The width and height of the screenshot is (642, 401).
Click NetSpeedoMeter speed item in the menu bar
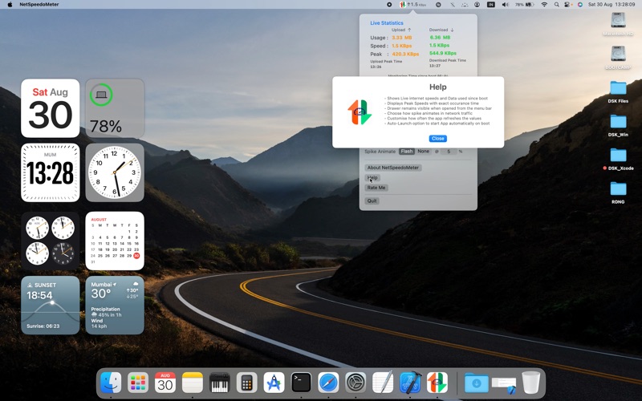click(x=413, y=5)
